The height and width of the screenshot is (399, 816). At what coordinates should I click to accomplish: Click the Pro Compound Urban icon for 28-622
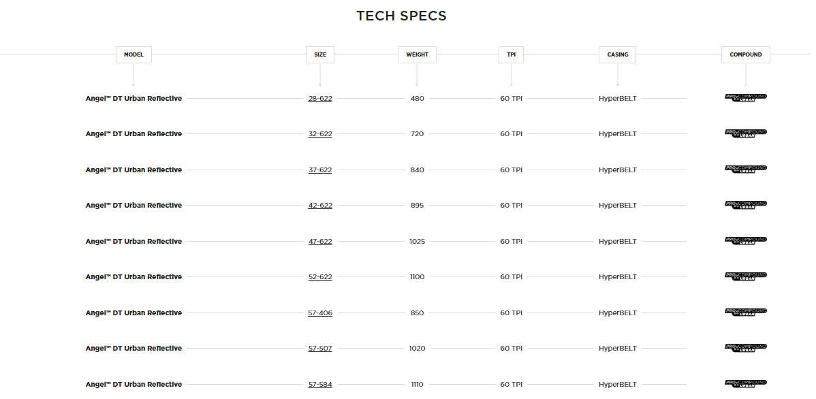[x=745, y=97]
